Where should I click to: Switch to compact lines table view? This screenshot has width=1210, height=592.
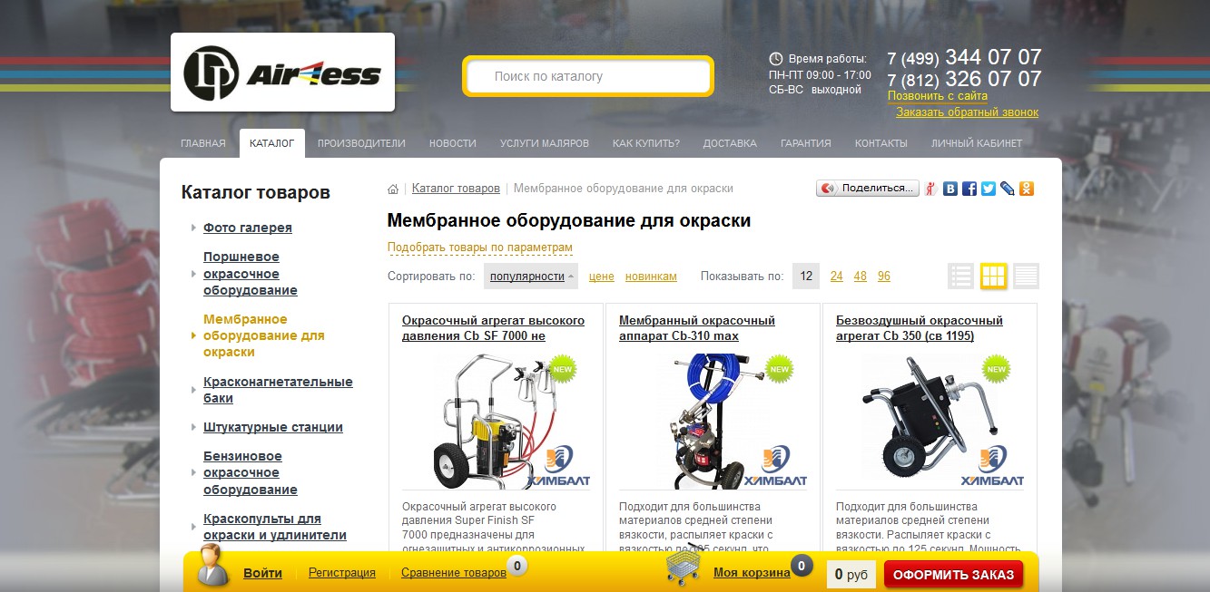pos(1026,276)
